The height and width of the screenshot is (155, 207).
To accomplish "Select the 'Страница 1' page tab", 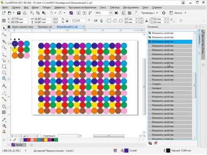I will [x=49, y=136].
